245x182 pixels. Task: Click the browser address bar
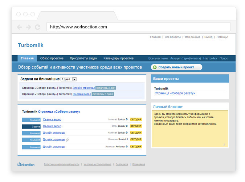pyautogui.click(x=138, y=27)
